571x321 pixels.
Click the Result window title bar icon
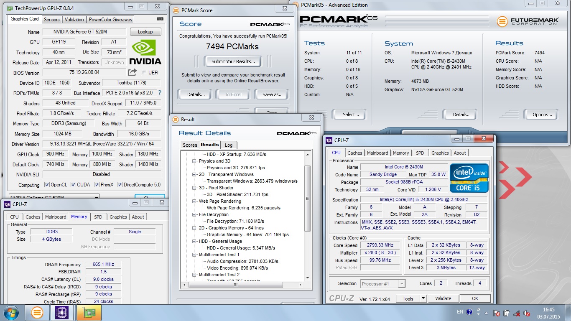pyautogui.click(x=176, y=119)
